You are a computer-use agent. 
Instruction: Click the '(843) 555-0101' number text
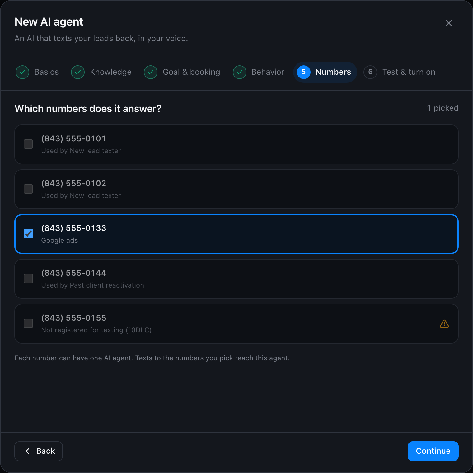(x=74, y=138)
